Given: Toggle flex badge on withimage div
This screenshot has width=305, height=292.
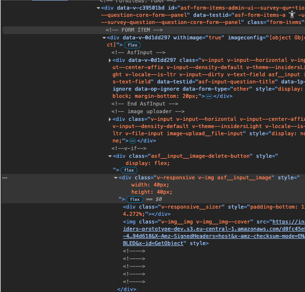Looking at the screenshot, I should [131, 45].
